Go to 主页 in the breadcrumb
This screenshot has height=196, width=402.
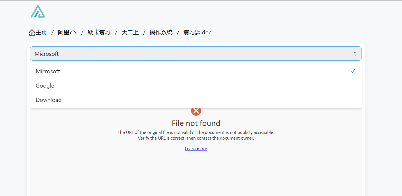tap(41, 33)
